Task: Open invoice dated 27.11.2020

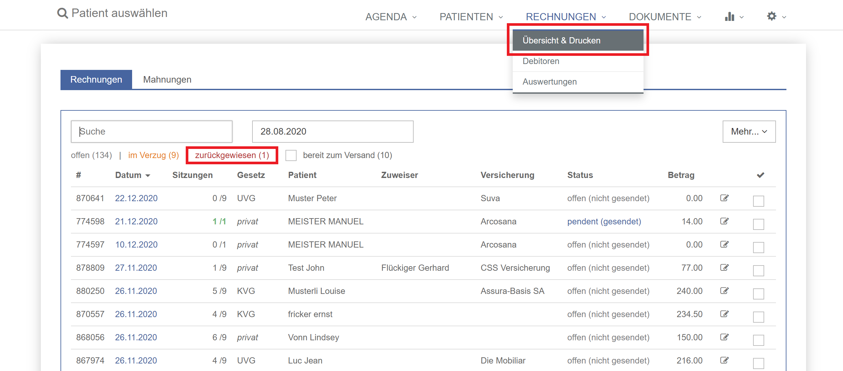Action: click(x=136, y=268)
